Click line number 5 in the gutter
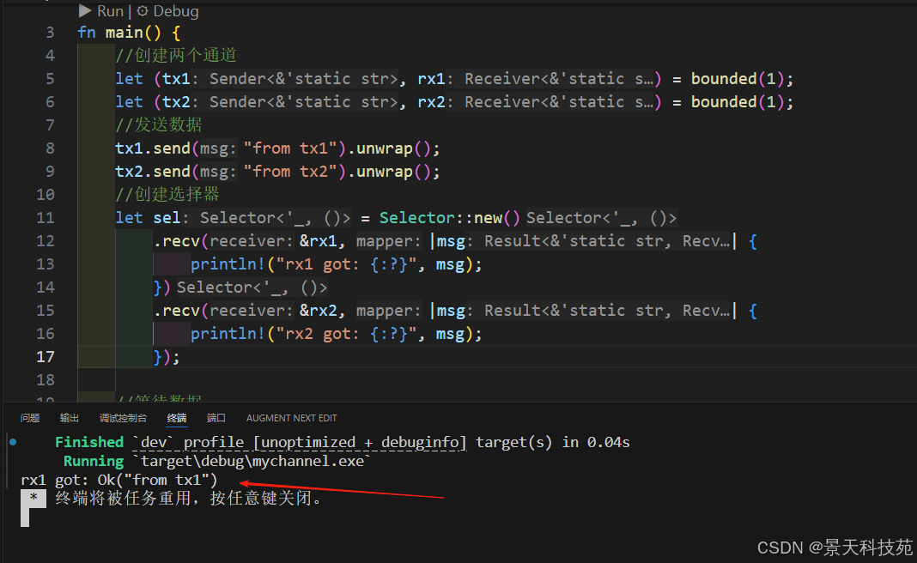 coord(51,79)
